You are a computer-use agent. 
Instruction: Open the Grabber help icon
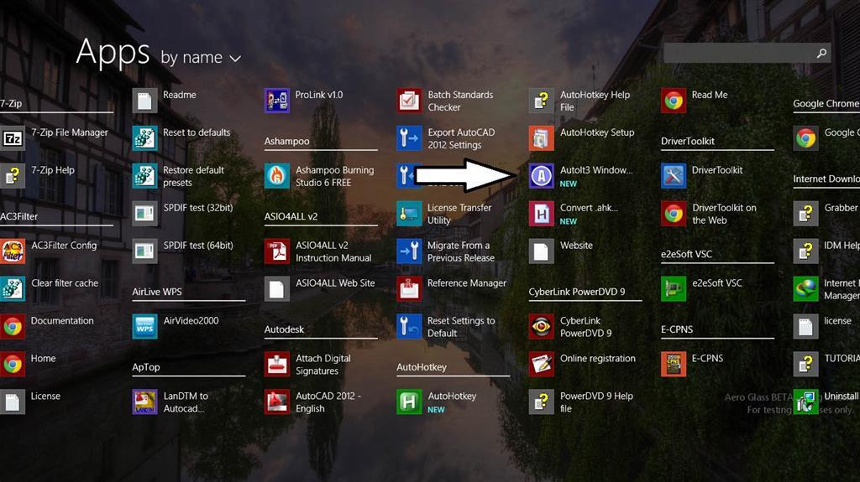click(x=805, y=214)
